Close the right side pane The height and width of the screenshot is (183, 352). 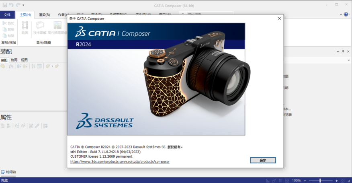click(348, 51)
